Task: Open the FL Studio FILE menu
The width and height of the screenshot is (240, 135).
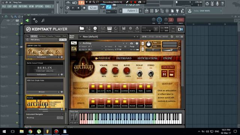Action: point(4,6)
